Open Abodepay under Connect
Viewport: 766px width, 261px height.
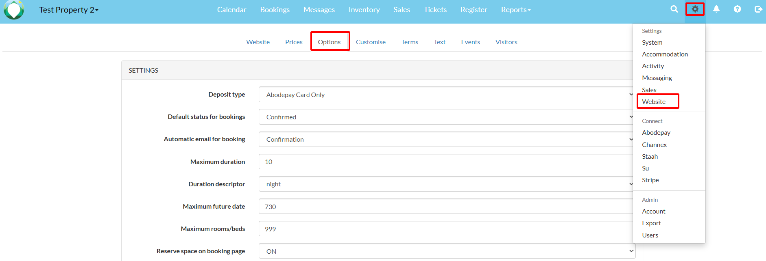point(656,133)
